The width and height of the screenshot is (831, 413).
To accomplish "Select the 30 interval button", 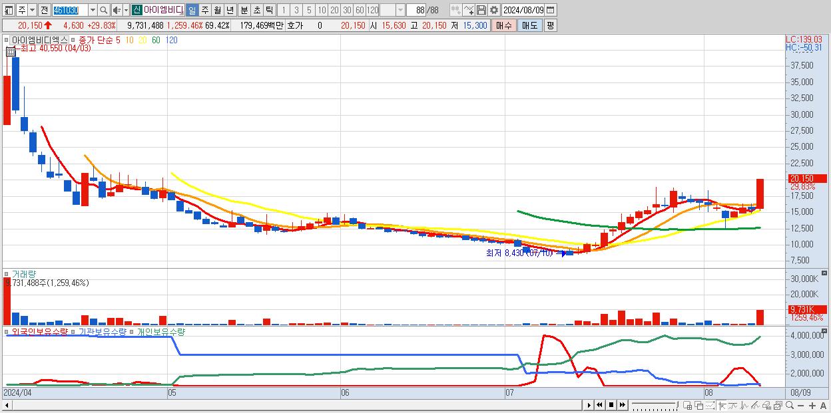I will click(347, 10).
